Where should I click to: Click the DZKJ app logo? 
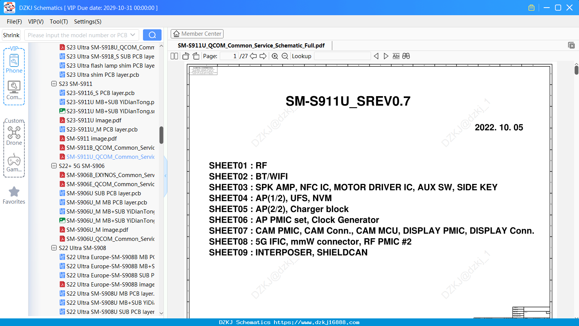pyautogui.click(x=9, y=7)
